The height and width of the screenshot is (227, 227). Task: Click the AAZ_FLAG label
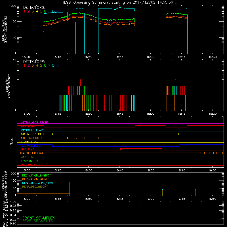click(28, 157)
